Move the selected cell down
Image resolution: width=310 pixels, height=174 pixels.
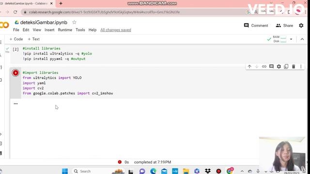tap(257, 67)
